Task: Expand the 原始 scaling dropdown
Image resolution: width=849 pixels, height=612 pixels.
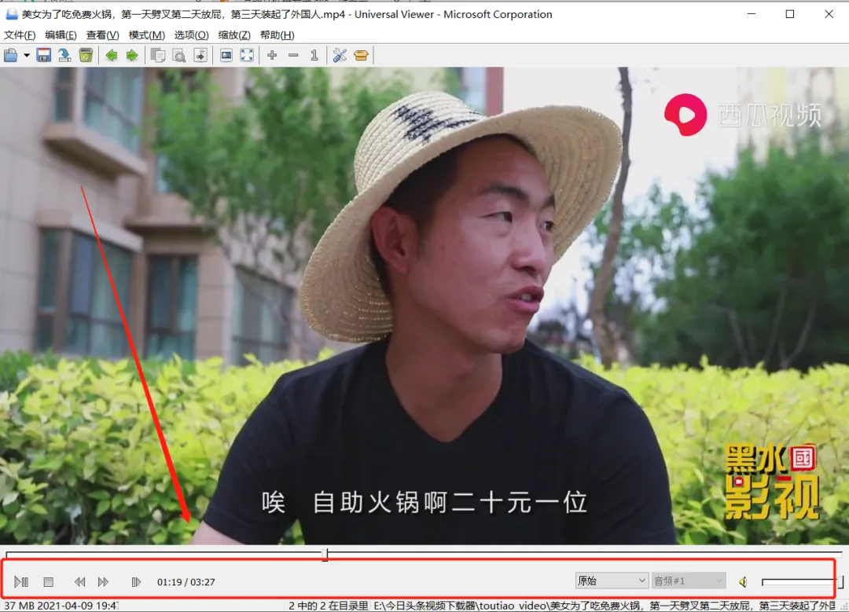Action: (612, 581)
